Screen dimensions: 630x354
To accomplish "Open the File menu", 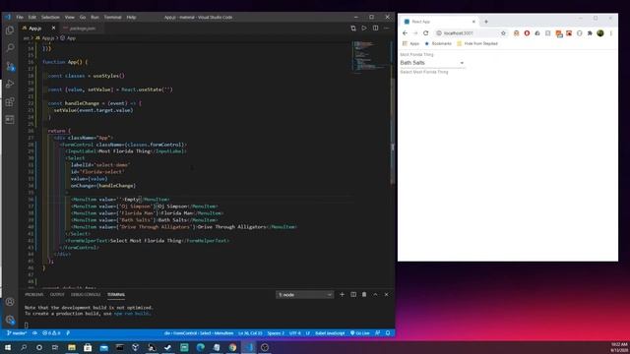I will point(20,18).
